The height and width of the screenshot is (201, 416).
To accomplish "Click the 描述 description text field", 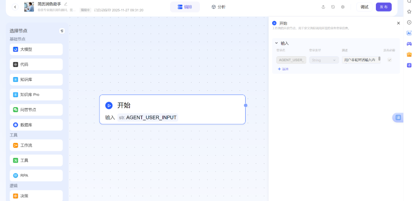I will pos(360,60).
